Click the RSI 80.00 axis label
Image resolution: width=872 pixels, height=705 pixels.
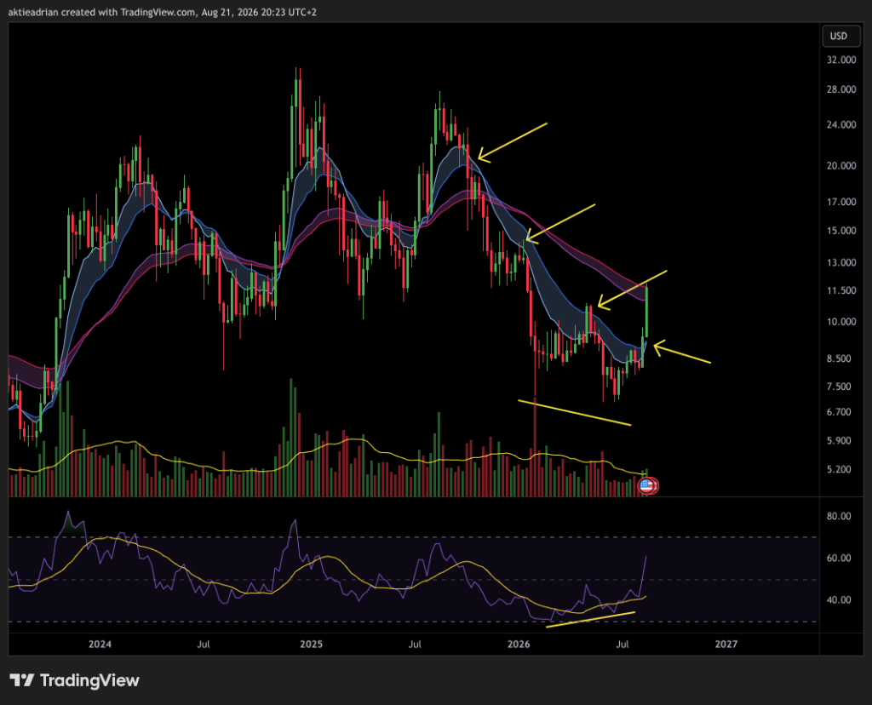pyautogui.click(x=839, y=517)
